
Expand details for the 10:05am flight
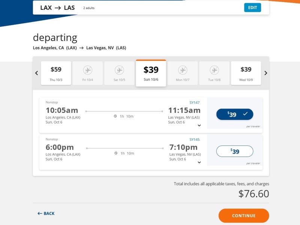pyautogui.click(x=199, y=125)
